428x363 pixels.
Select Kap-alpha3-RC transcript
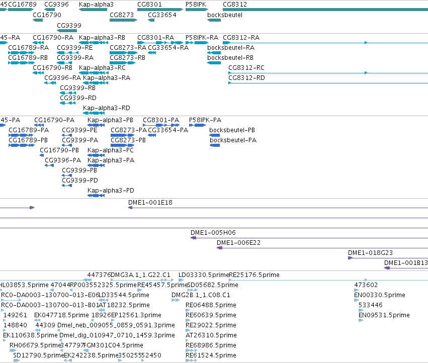tap(94, 73)
